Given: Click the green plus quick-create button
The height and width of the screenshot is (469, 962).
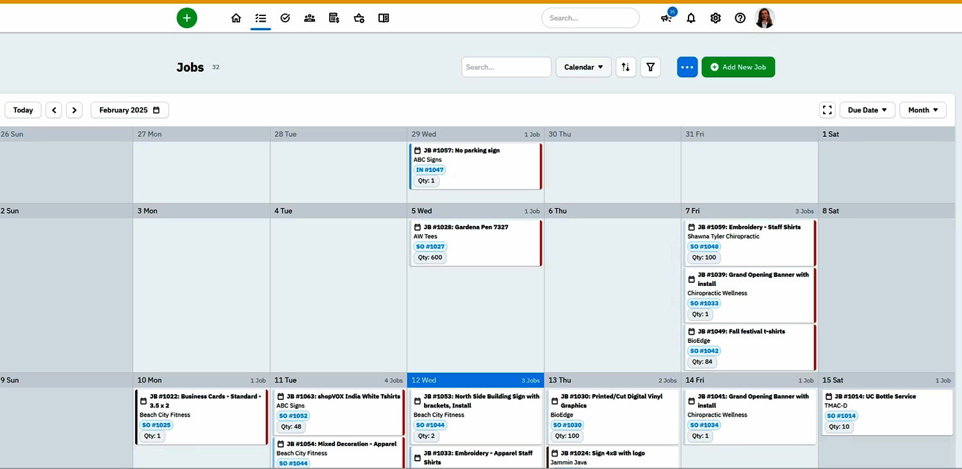Looking at the screenshot, I should click(187, 18).
